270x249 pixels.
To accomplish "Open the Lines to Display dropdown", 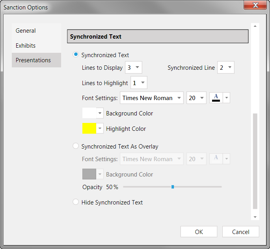I will (134, 67).
